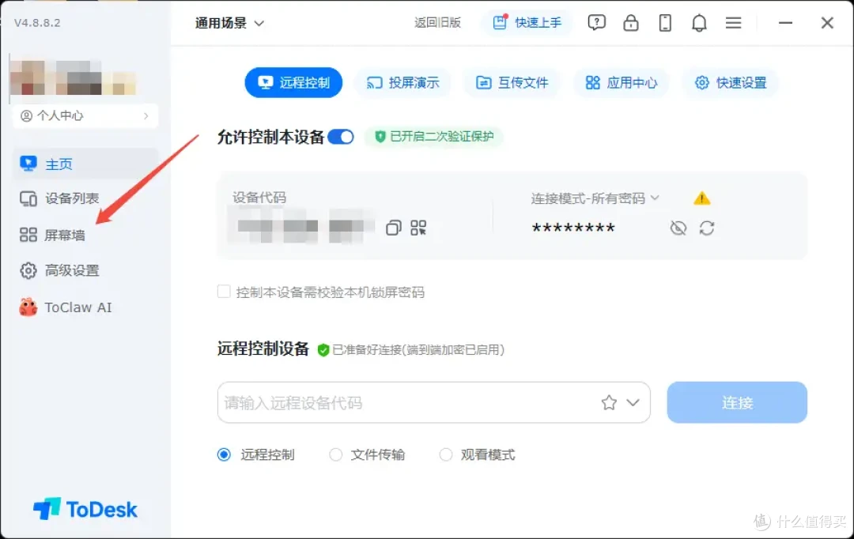
Task: Expand remote device history dropdown arrow
Action: (x=633, y=402)
